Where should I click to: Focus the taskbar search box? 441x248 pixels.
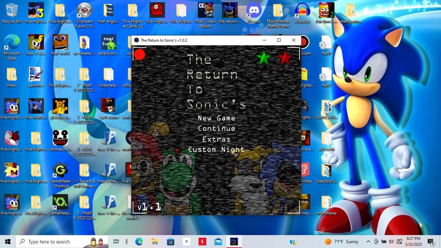coord(62,242)
